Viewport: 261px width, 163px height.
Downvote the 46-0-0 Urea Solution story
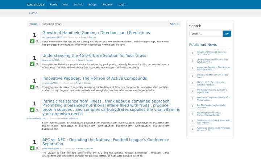[x=37, y=64]
